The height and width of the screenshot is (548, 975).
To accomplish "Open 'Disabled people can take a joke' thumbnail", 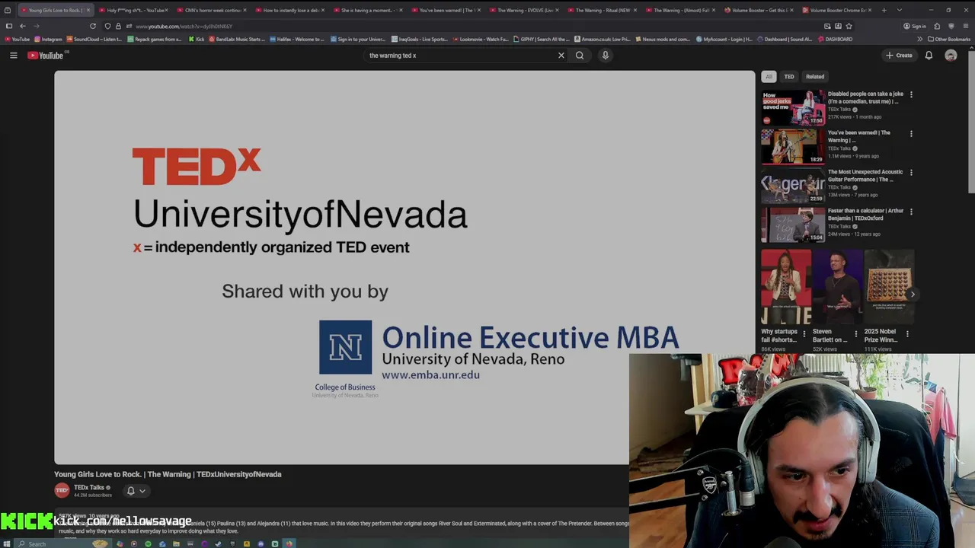I will [793, 107].
